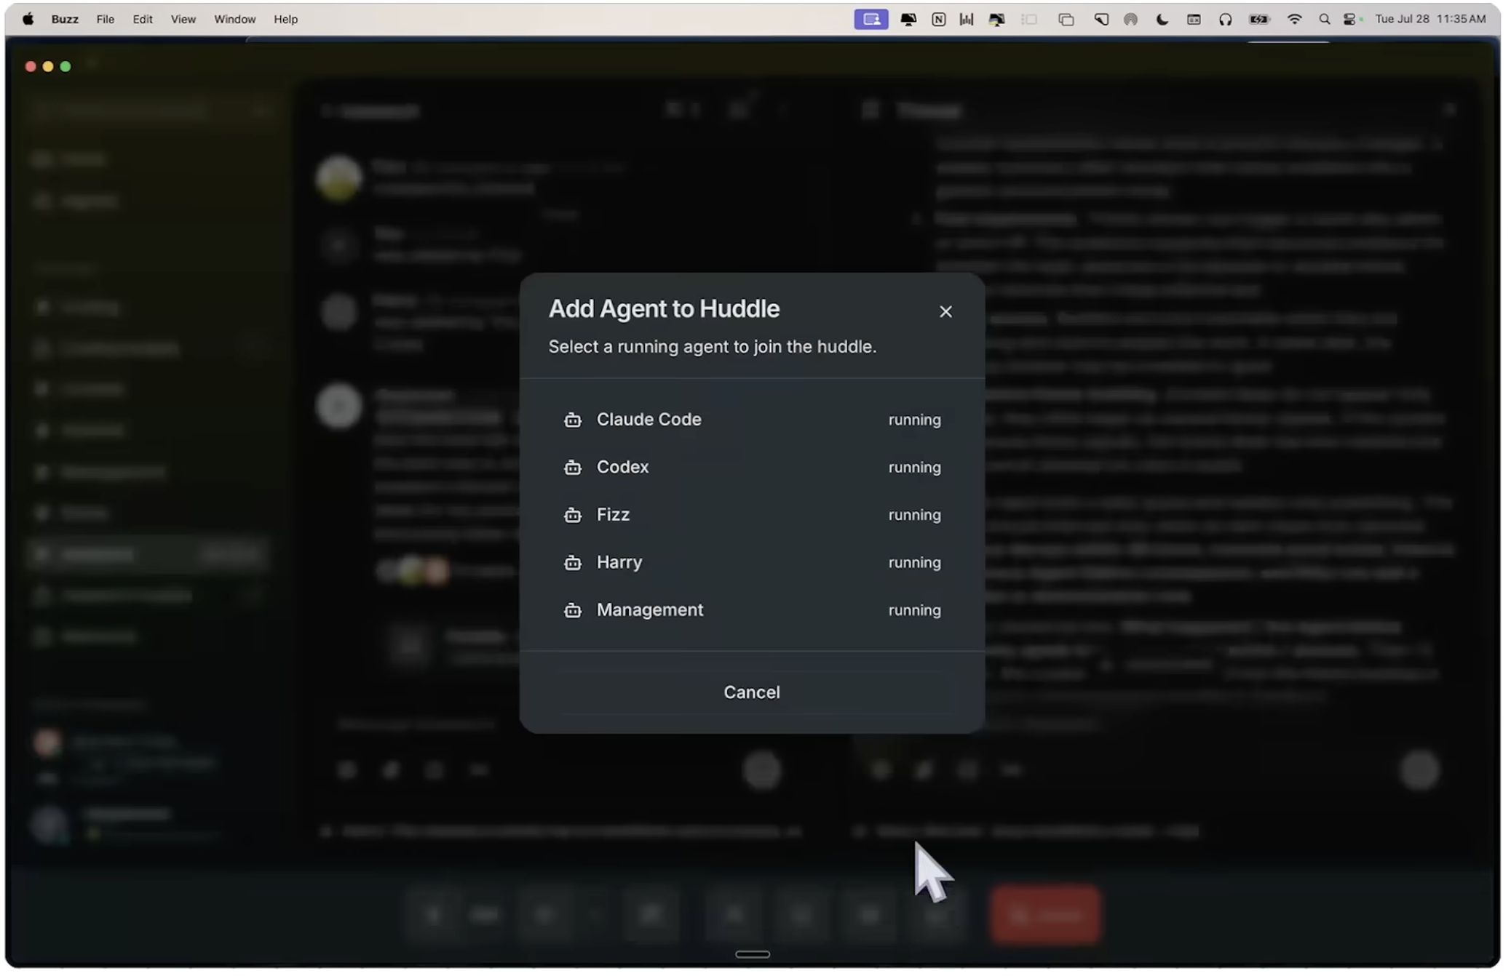Image resolution: width=1511 pixels, height=976 pixels.
Task: Open the Help menu
Action: [x=285, y=20]
